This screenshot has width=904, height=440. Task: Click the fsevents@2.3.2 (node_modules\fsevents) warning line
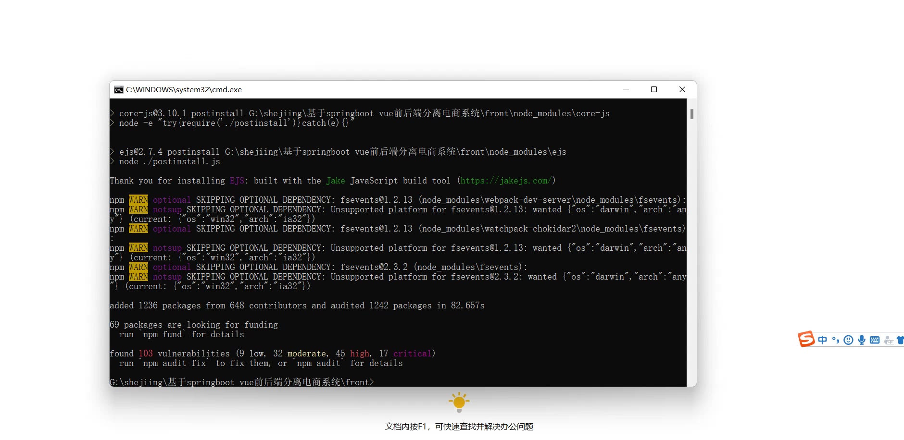319,267
